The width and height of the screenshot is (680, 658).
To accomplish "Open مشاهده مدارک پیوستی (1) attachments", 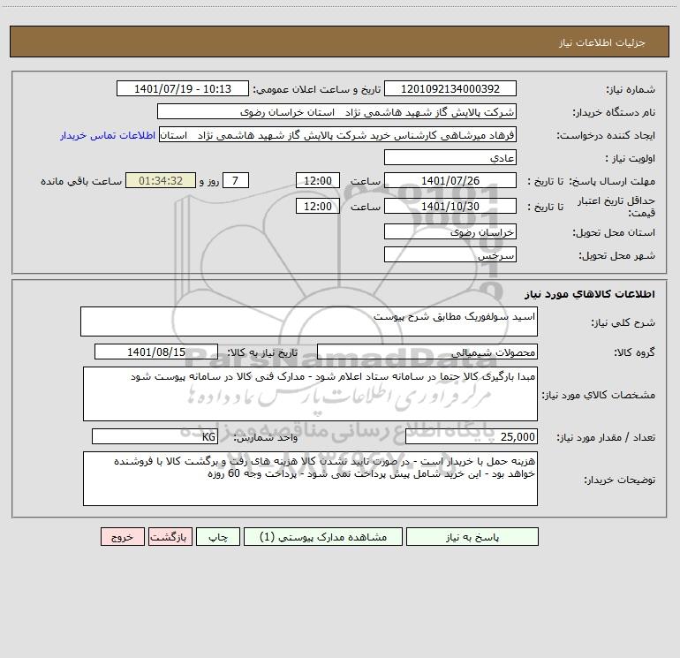I will pyautogui.click(x=323, y=536).
